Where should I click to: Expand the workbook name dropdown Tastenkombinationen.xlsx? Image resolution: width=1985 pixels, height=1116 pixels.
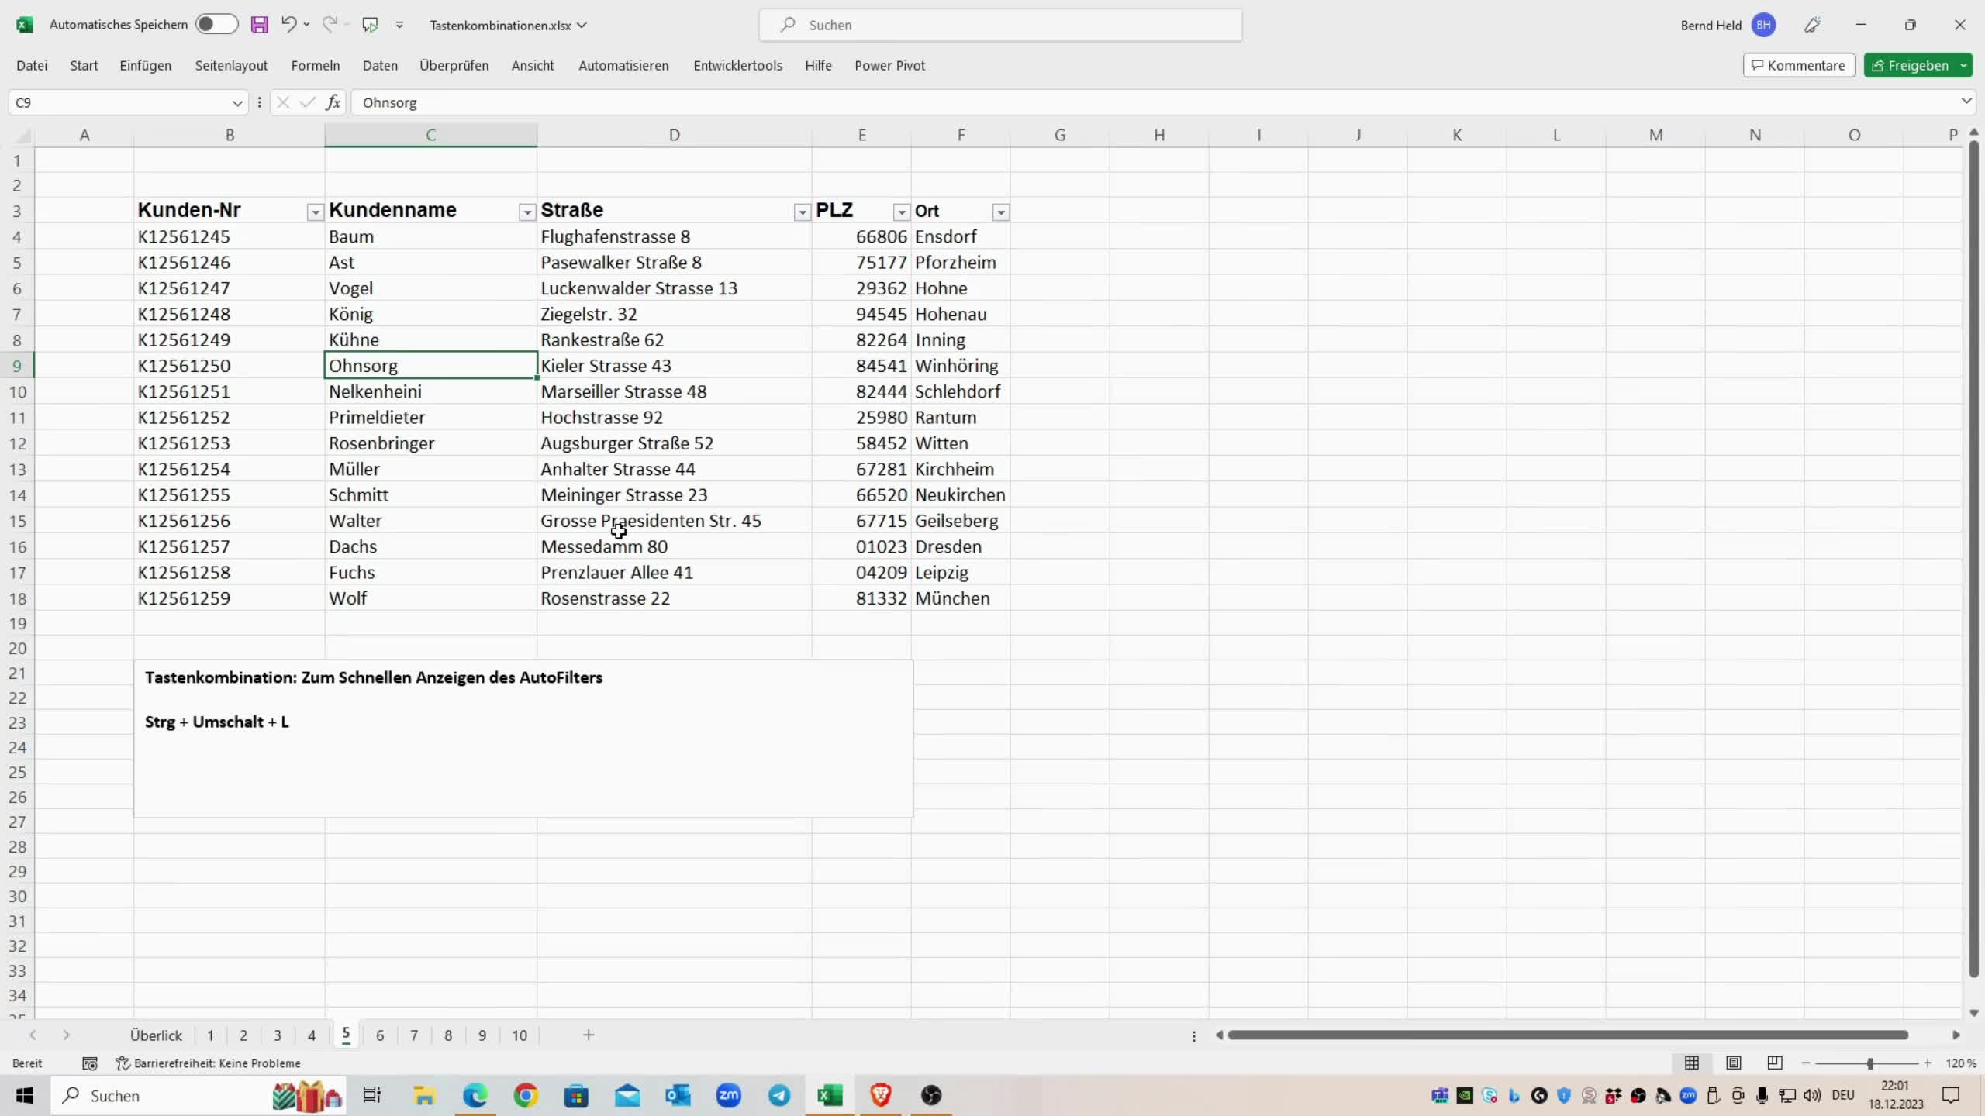(582, 24)
